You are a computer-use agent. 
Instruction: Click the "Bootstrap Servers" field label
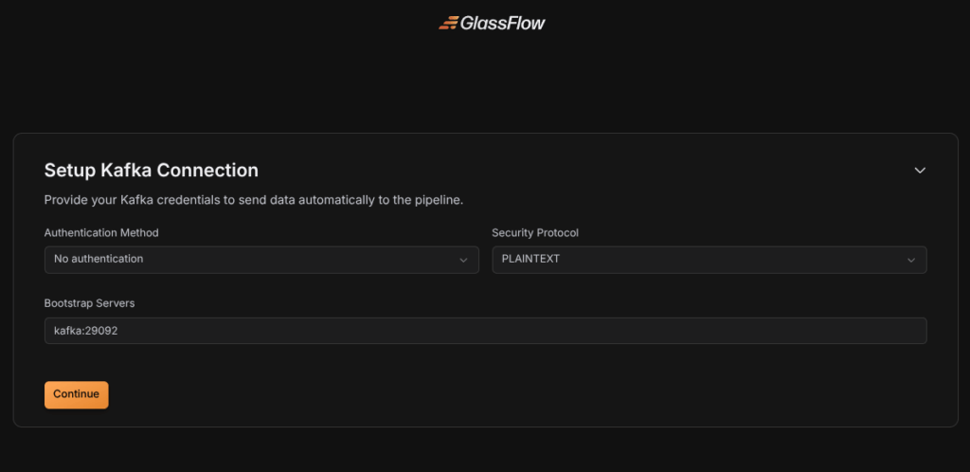tap(88, 303)
